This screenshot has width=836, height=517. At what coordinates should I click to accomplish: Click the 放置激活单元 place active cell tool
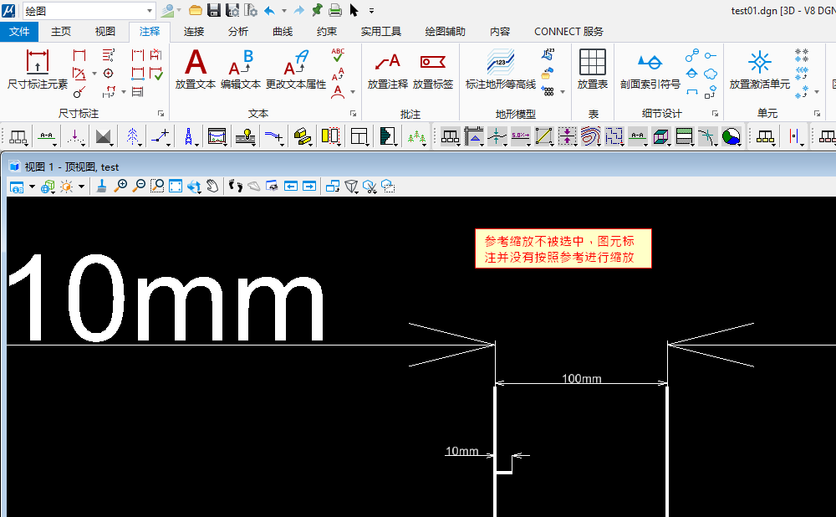pos(759,69)
